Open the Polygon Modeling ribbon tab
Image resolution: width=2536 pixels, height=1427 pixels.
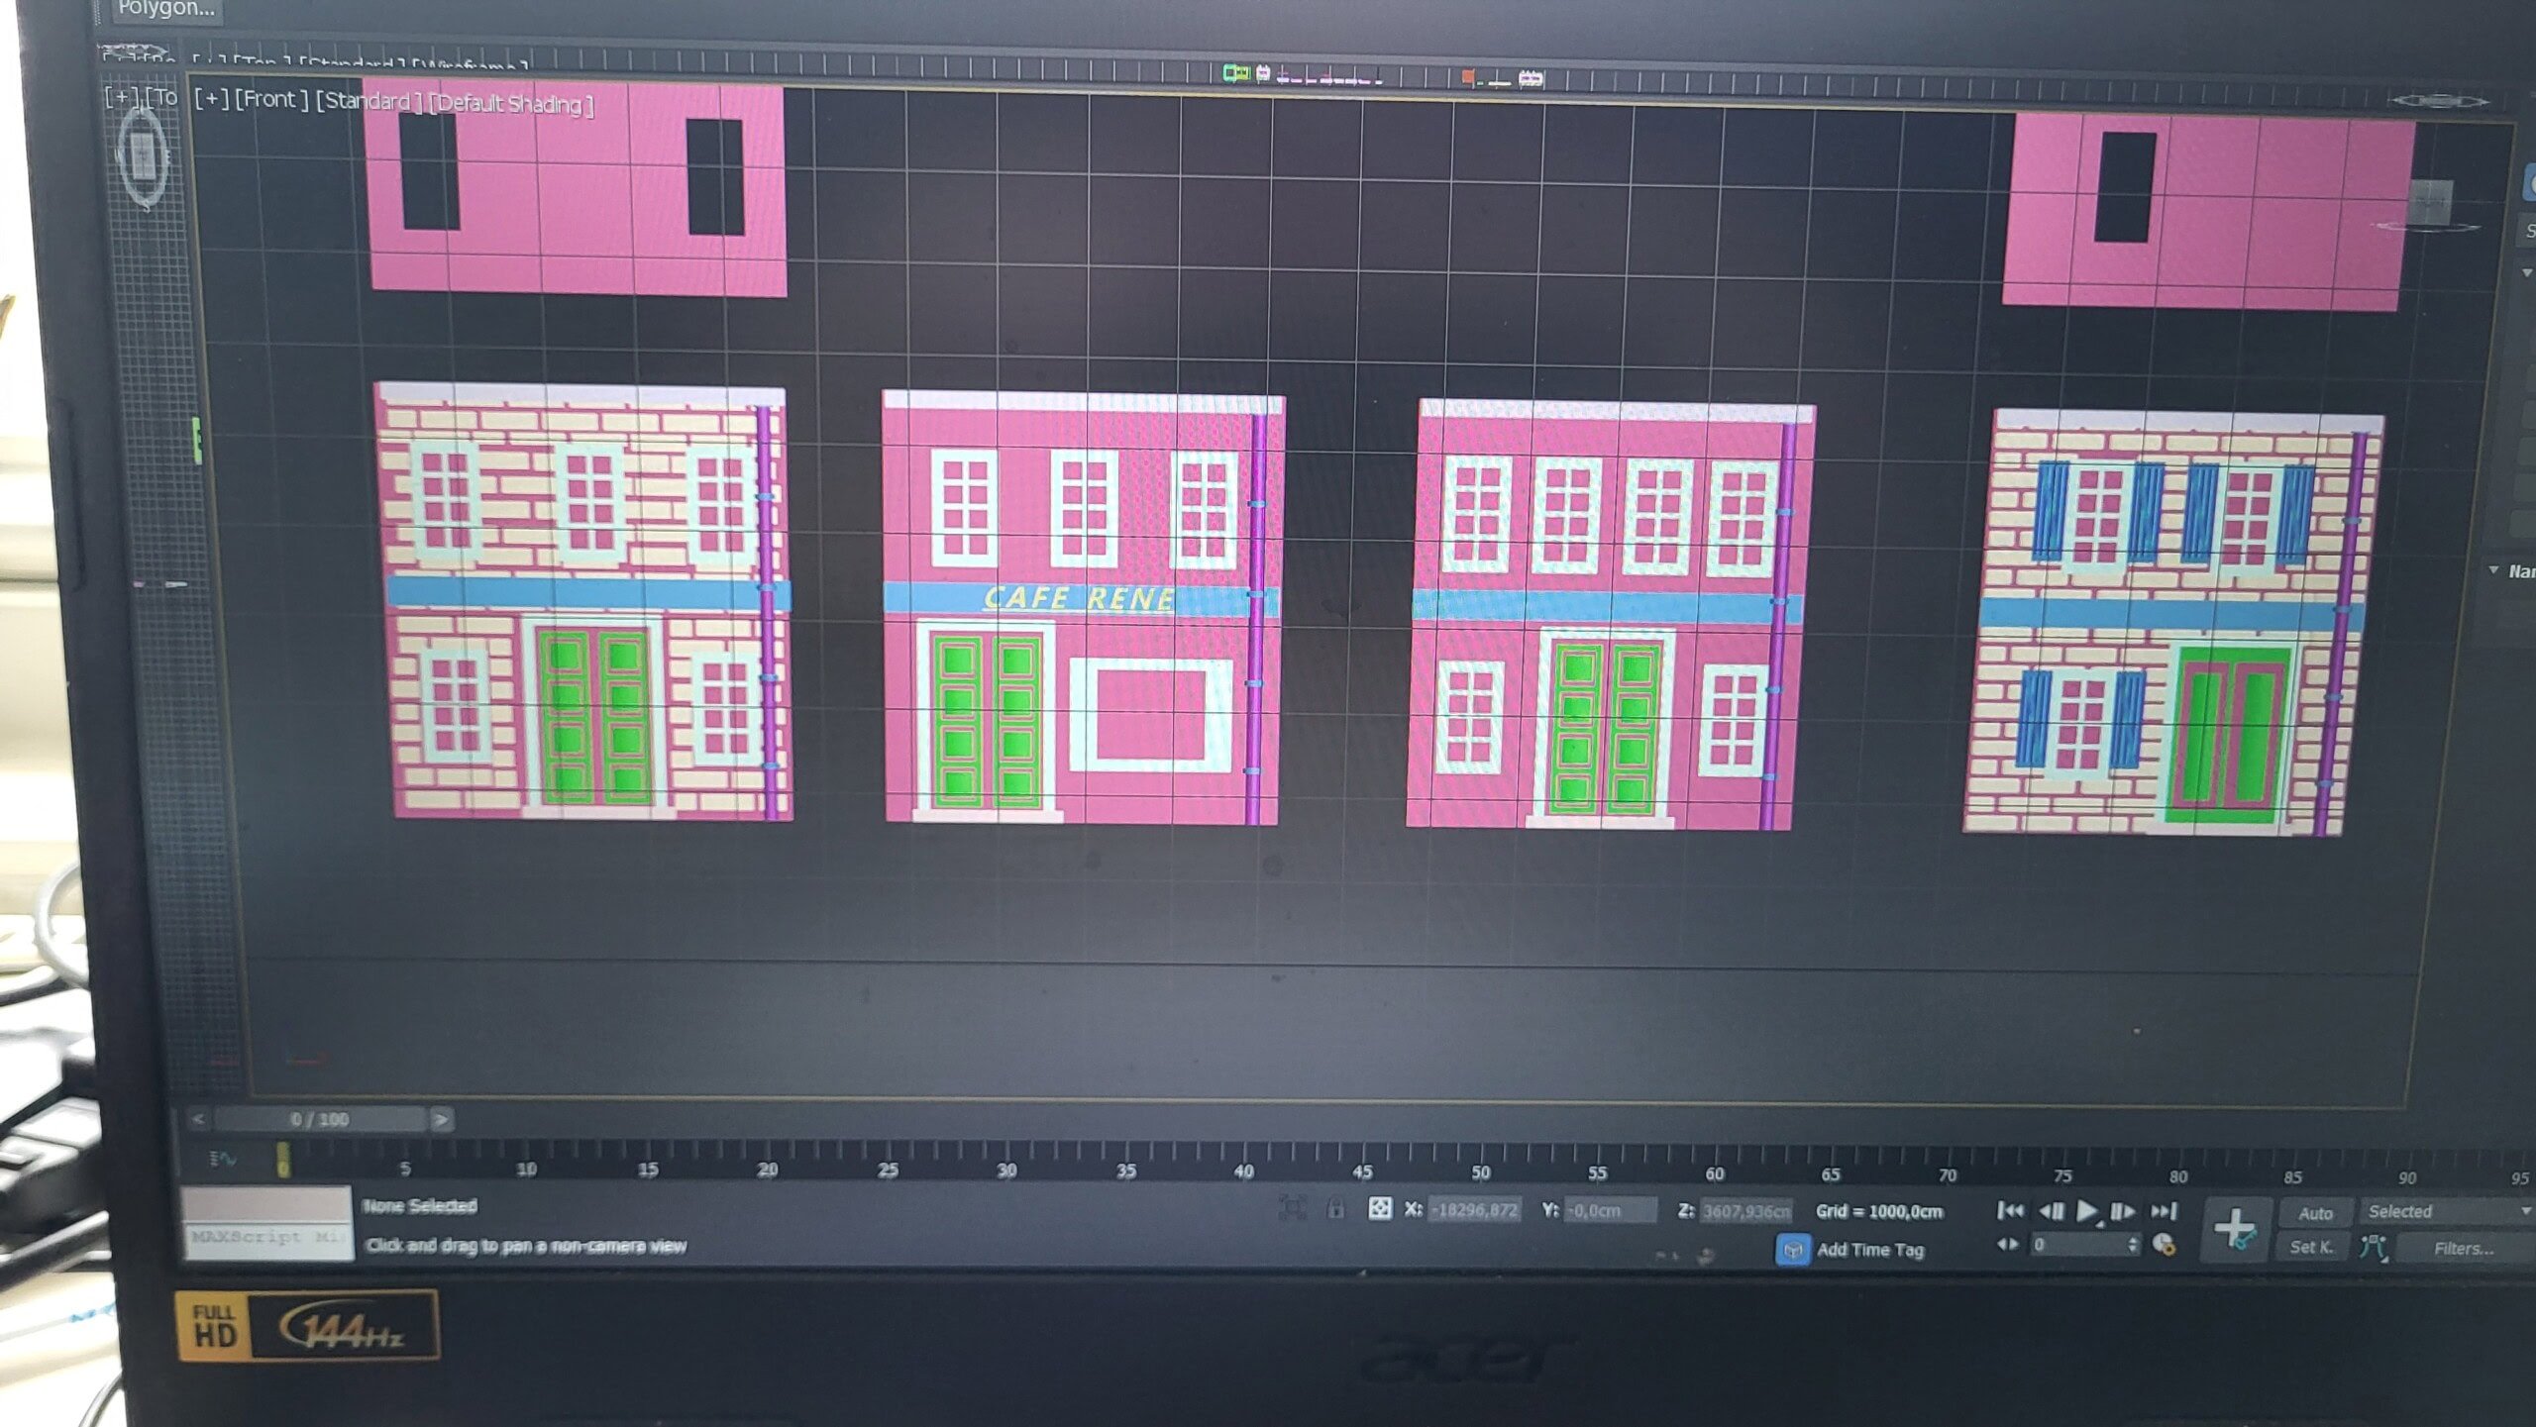(x=164, y=9)
